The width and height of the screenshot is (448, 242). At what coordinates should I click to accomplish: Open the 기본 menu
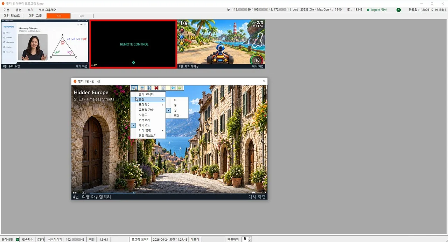pos(7,10)
